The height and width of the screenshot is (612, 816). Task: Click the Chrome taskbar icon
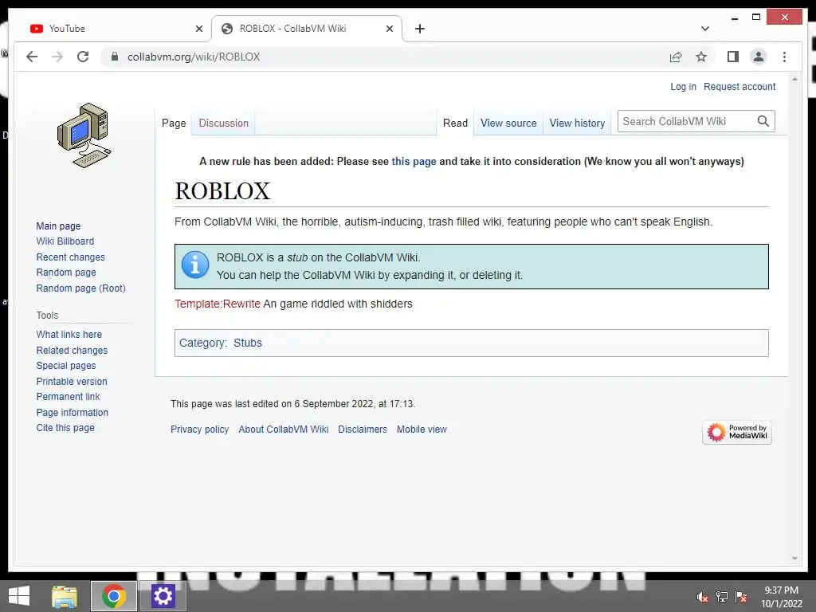[x=114, y=596]
